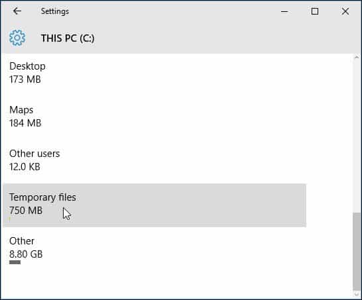The image size is (362, 300).
Task: Click the scrollbar up arrow
Action: click(x=357, y=57)
